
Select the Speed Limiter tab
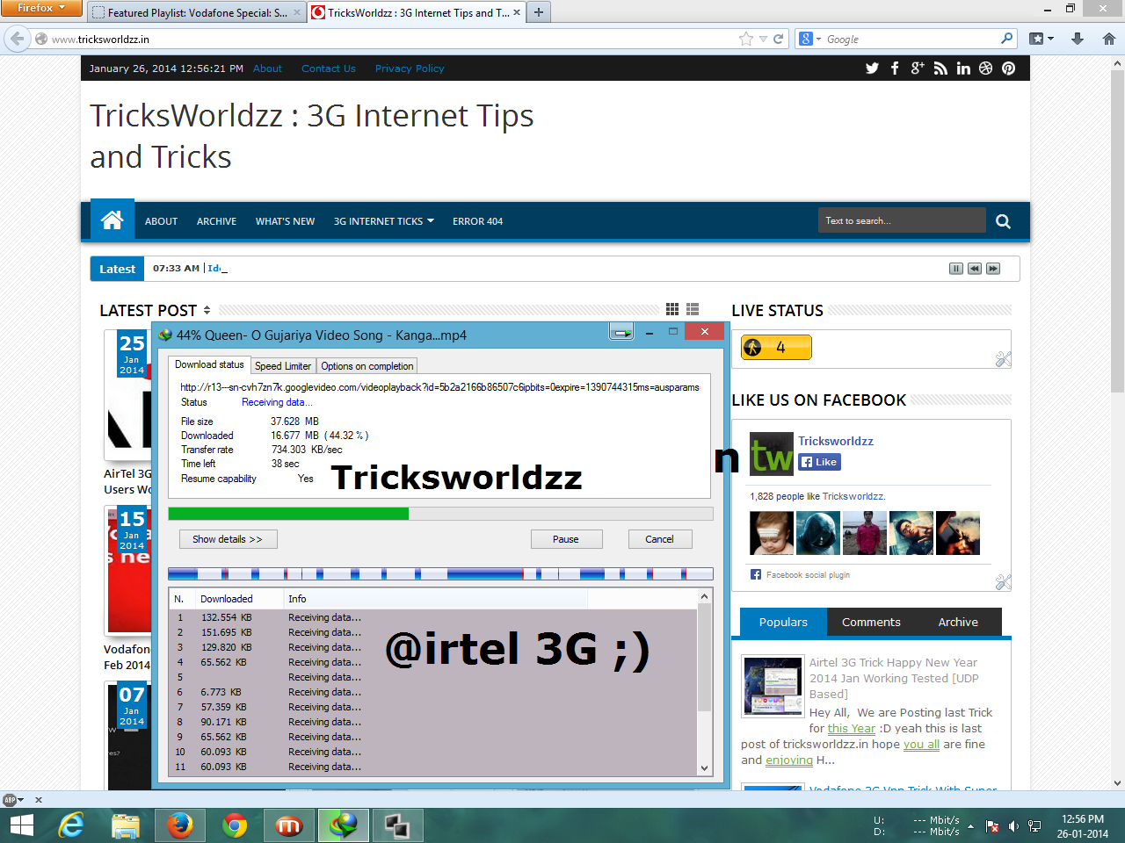coord(283,366)
